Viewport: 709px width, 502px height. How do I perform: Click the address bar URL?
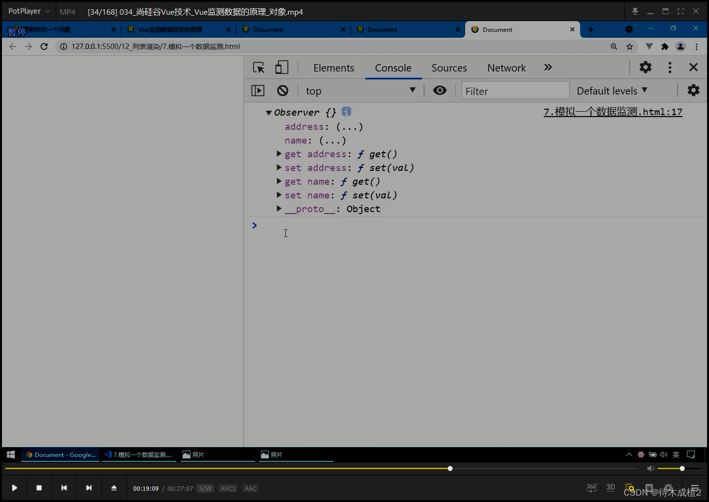[156, 47]
